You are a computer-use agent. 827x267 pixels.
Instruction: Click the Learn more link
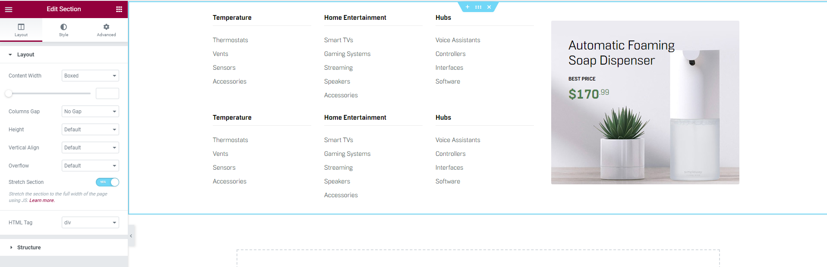(x=42, y=201)
